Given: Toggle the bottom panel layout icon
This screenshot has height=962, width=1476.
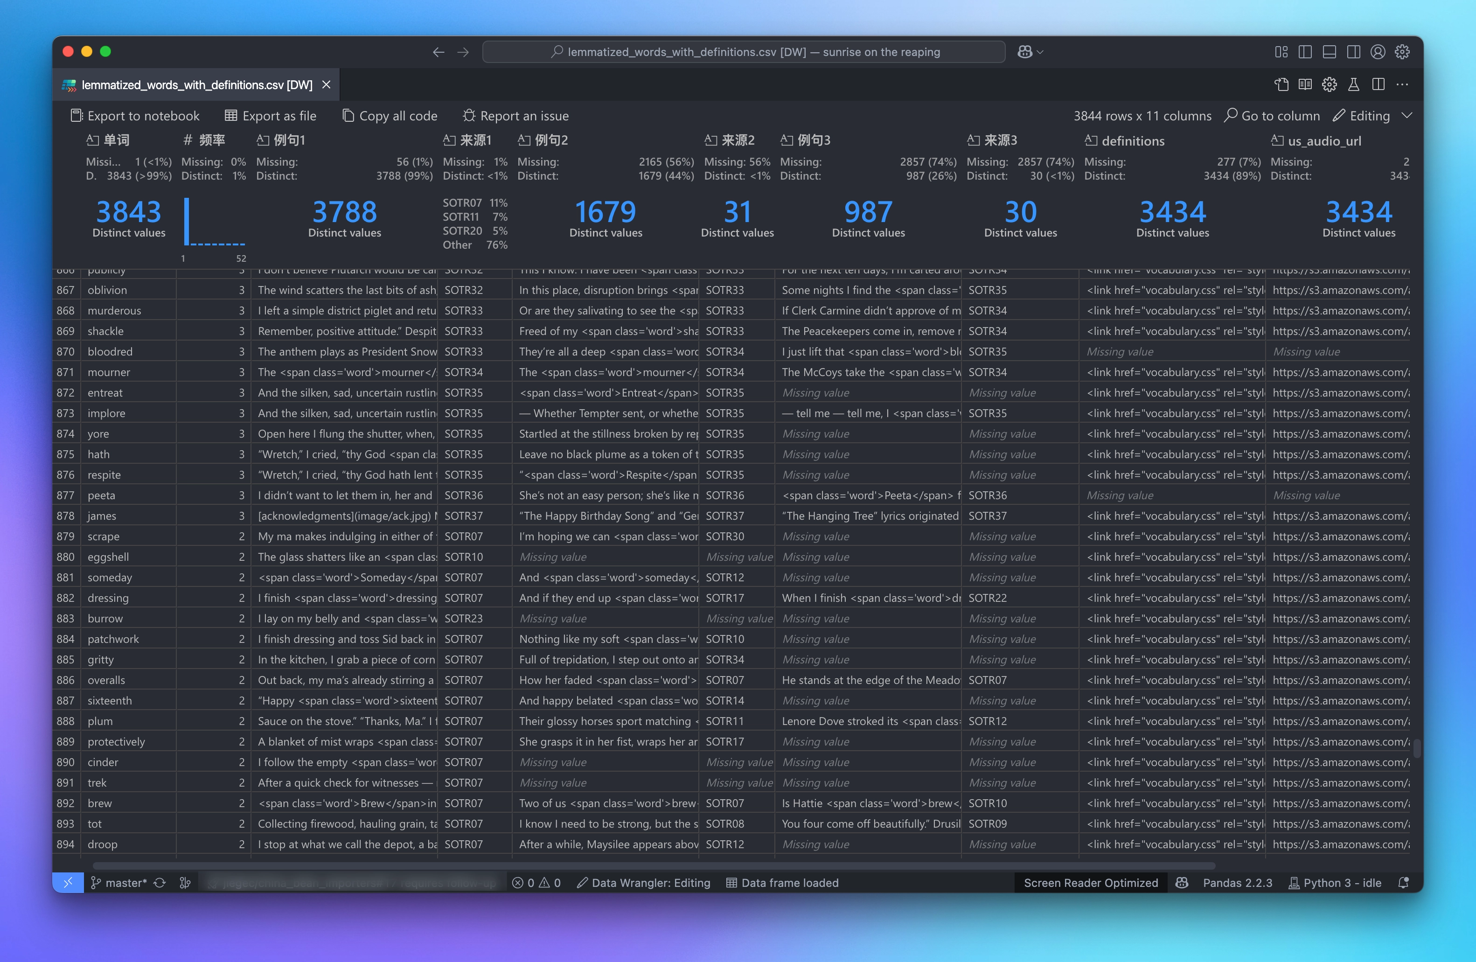Looking at the screenshot, I should pos(1329,52).
